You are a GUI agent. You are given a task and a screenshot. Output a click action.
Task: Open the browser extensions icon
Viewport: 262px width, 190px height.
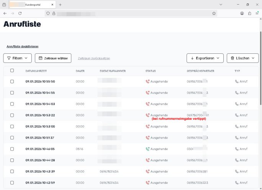[250, 13]
